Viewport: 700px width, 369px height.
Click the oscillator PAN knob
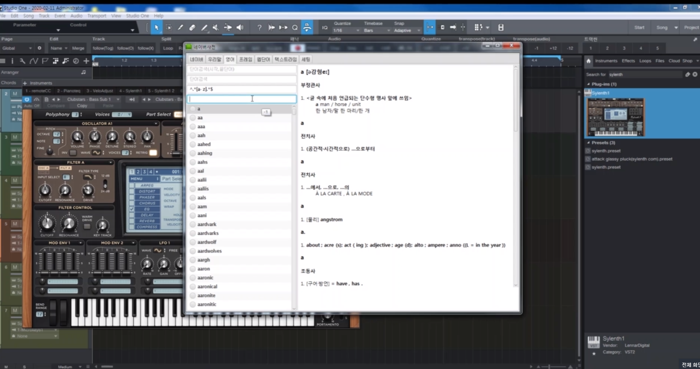click(147, 137)
